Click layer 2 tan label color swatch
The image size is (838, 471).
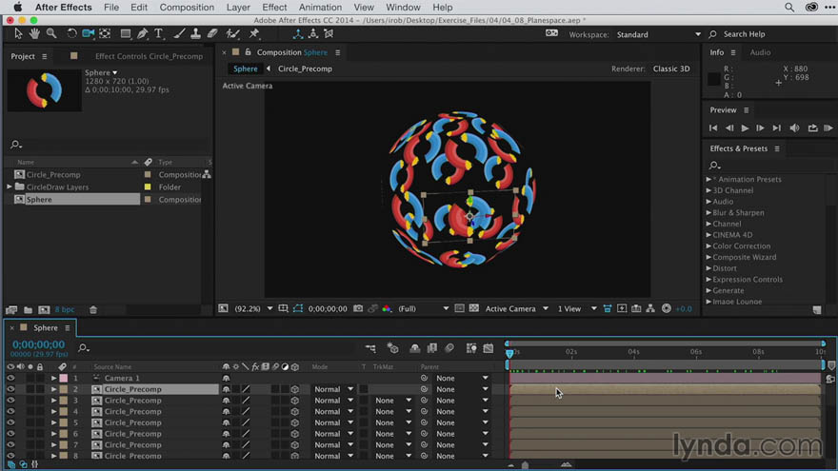[64, 389]
